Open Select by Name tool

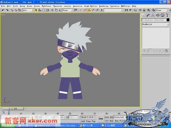tap(40, 10)
